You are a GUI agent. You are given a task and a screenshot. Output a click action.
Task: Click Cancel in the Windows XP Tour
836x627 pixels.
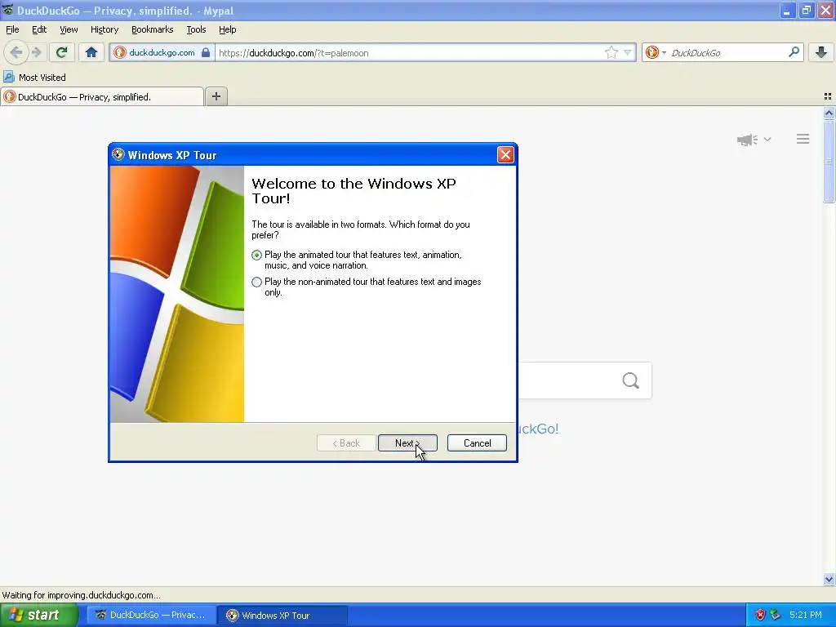point(477,443)
